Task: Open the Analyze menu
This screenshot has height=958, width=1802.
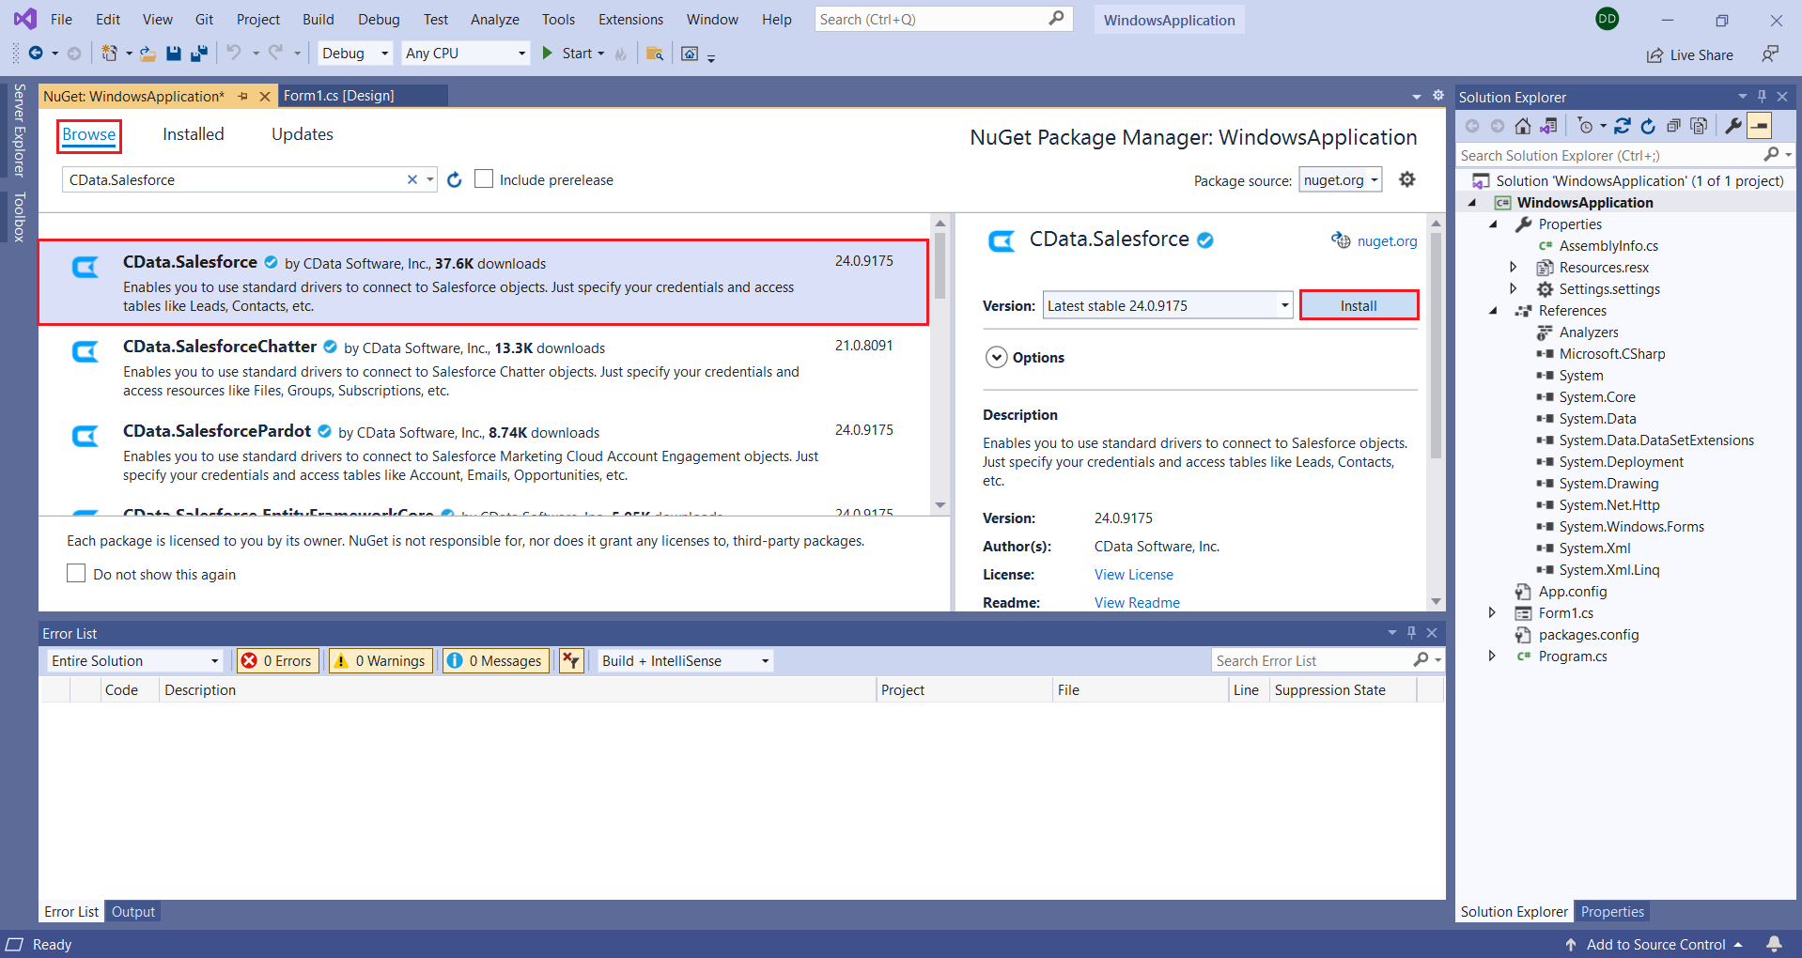Action: pos(495,19)
